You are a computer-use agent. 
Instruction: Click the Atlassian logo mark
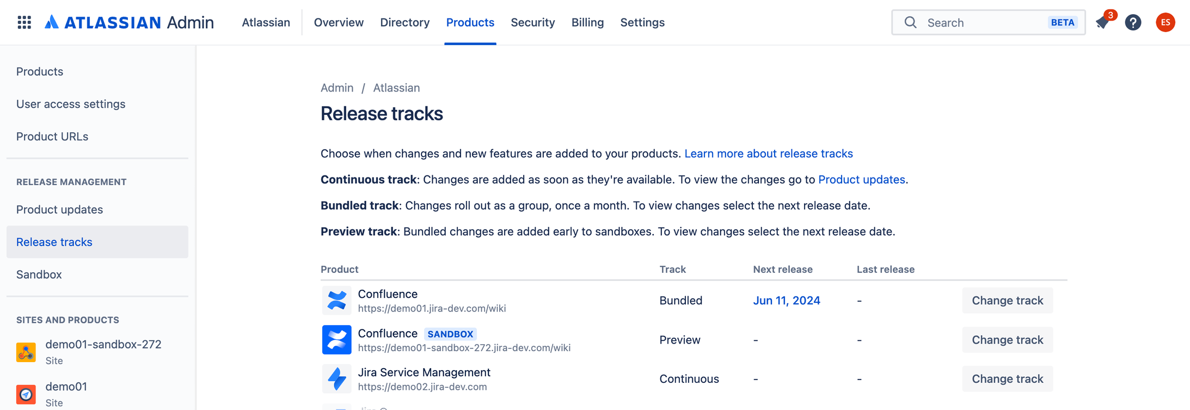point(51,22)
